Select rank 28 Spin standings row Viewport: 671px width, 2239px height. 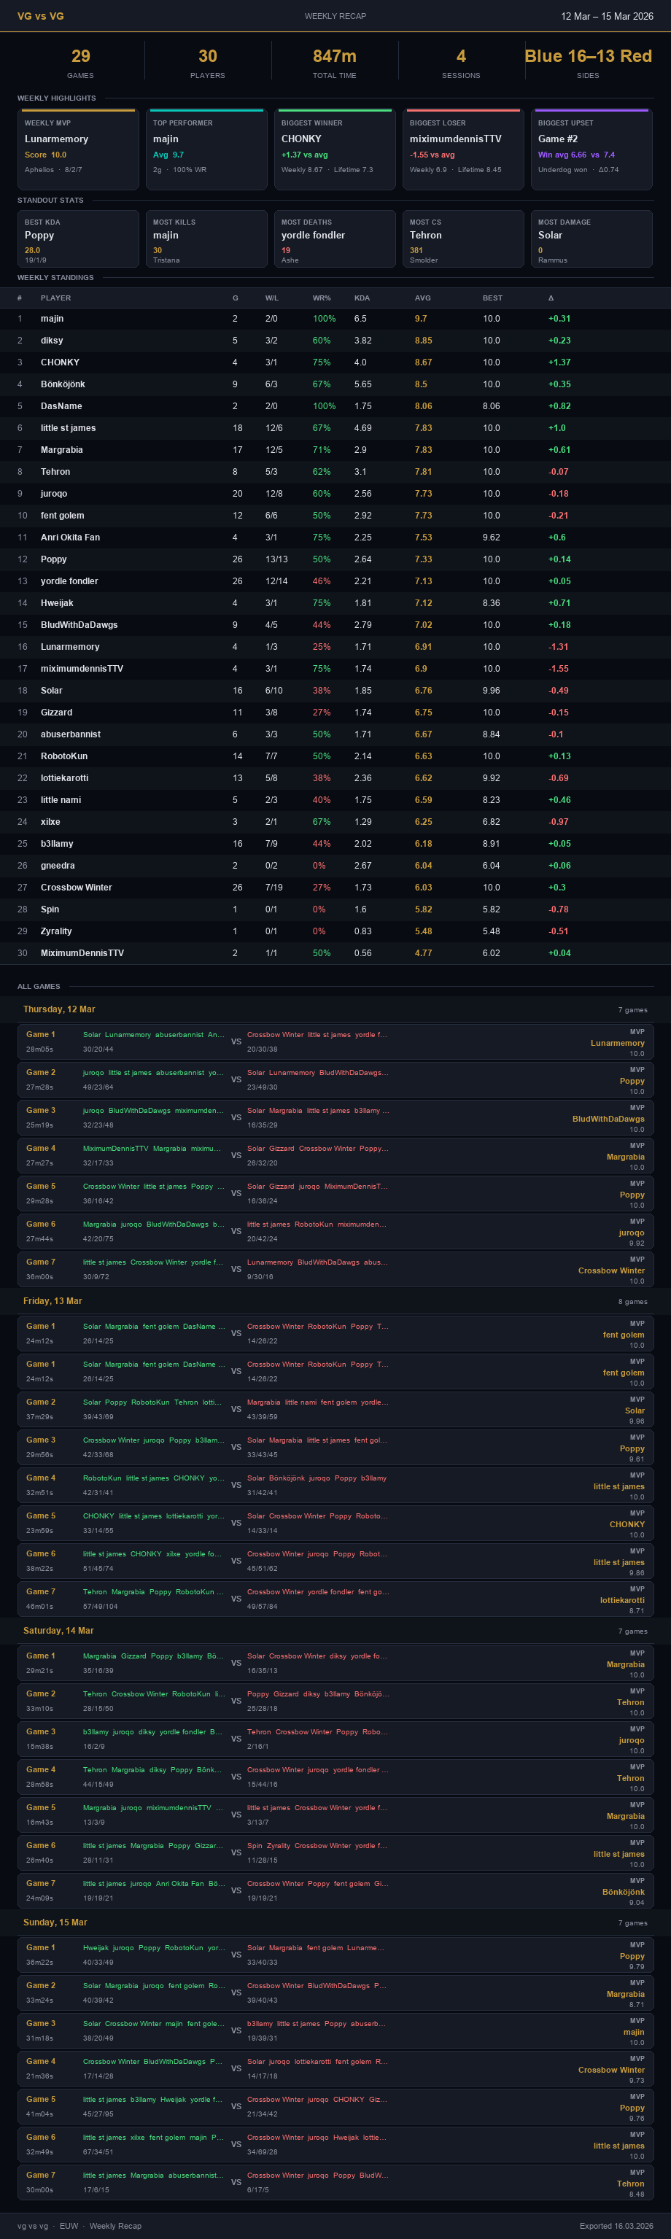click(x=335, y=909)
